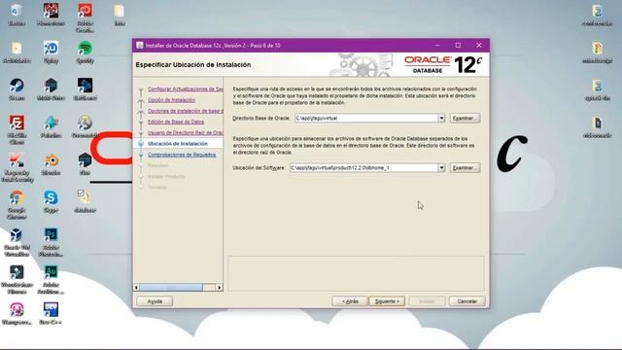This screenshot has width=622, height=350.
Task: Open the topmost file icon on the desktop's right edge
Action: [597, 15]
